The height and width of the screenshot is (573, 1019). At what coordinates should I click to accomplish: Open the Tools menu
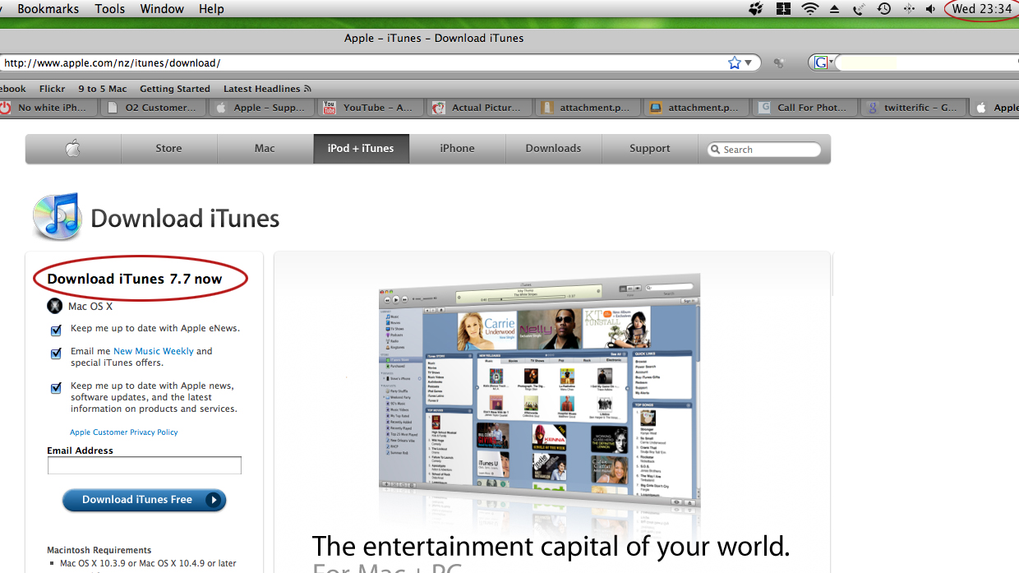(110, 9)
